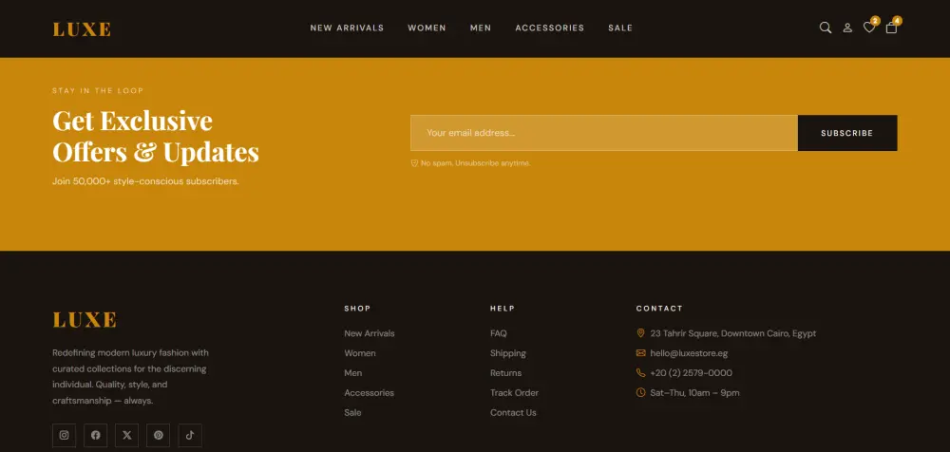Open Accessories in top navigation
Image resolution: width=950 pixels, height=452 pixels.
point(549,28)
